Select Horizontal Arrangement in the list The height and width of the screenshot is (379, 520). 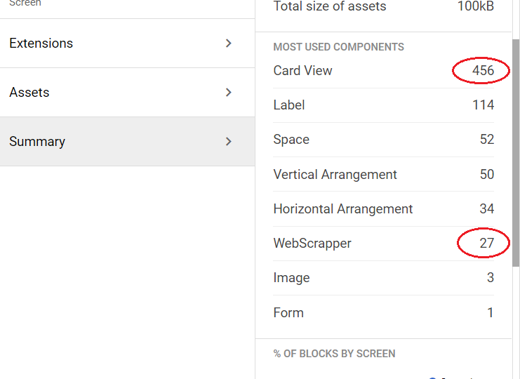click(x=342, y=209)
